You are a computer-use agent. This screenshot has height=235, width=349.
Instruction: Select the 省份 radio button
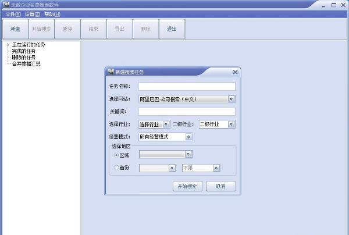[x=116, y=168]
